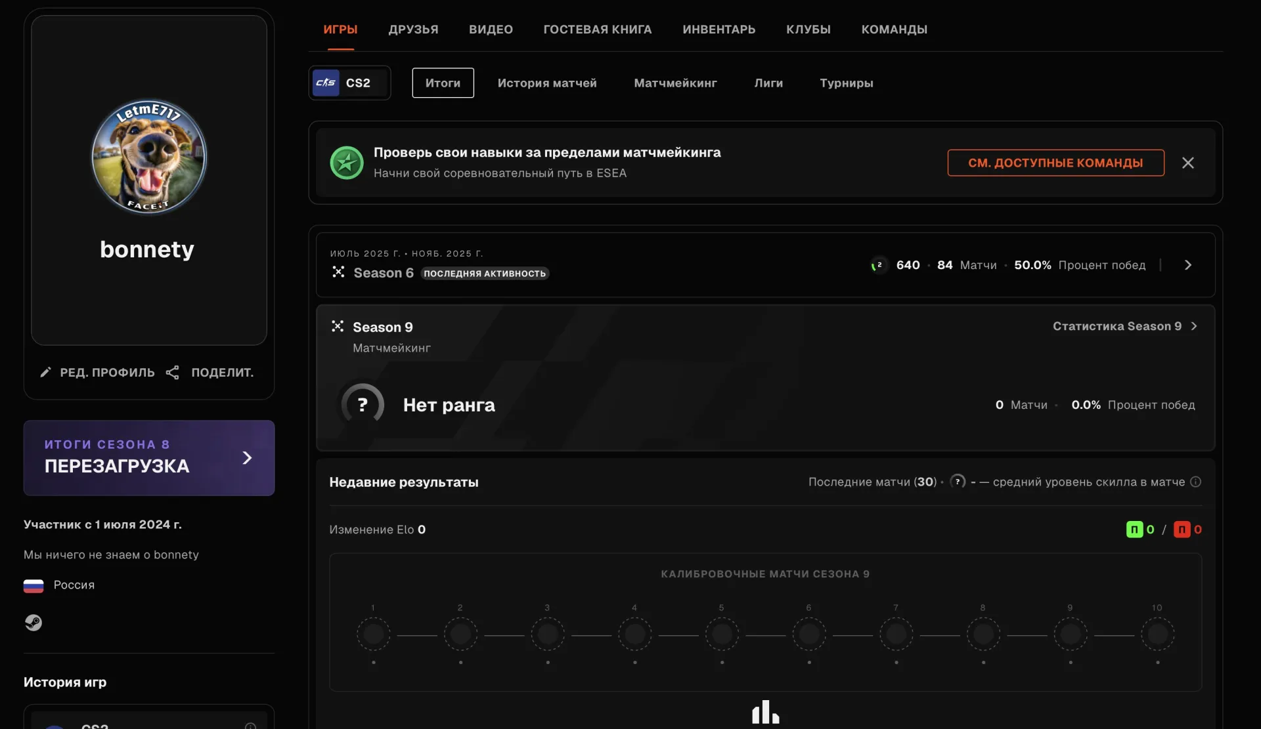Open the ГОСТЕВАЯ КНИГА tab
This screenshot has height=729, width=1261.
pyautogui.click(x=598, y=30)
